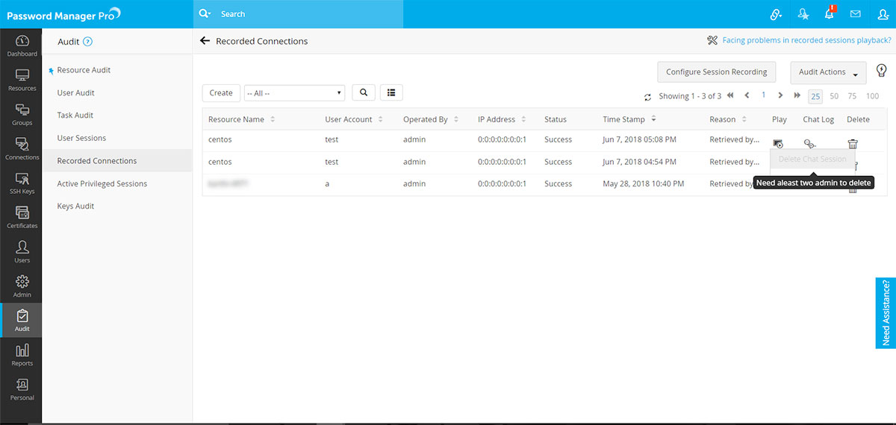This screenshot has width=896, height=425.
Task: Click the notifications bell icon
Action: pyautogui.click(x=829, y=14)
